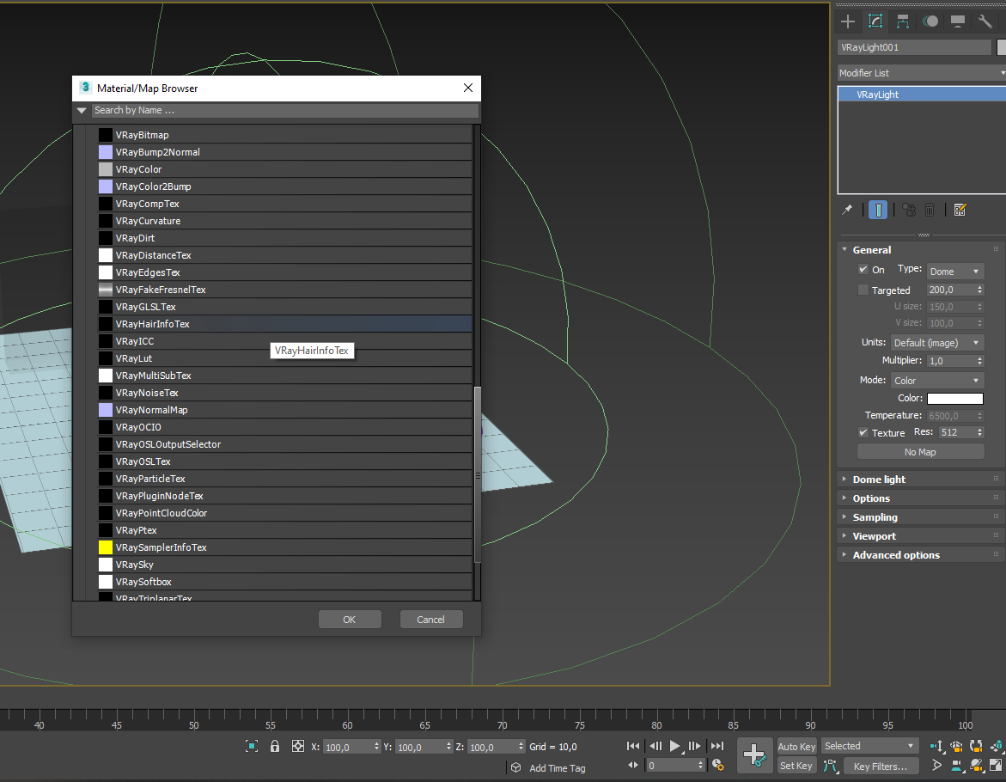Screen dimensions: 1006x782
Task: Toggle Show End Result icon
Action: coord(878,210)
